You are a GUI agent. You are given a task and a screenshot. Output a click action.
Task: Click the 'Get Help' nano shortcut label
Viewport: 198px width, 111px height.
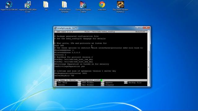[62, 83]
